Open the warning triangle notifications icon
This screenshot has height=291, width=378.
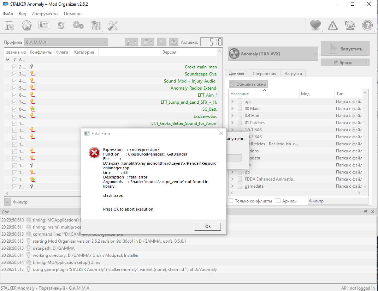pos(333,25)
